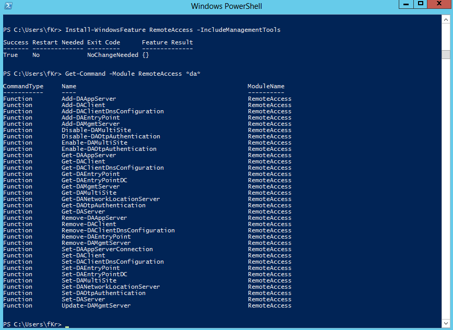Click Add-DAClient function name
The height and width of the screenshot is (330, 453).
(x=83, y=105)
